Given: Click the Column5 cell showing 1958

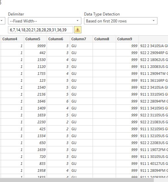Looking at the screenshot, I should (35, 170).
